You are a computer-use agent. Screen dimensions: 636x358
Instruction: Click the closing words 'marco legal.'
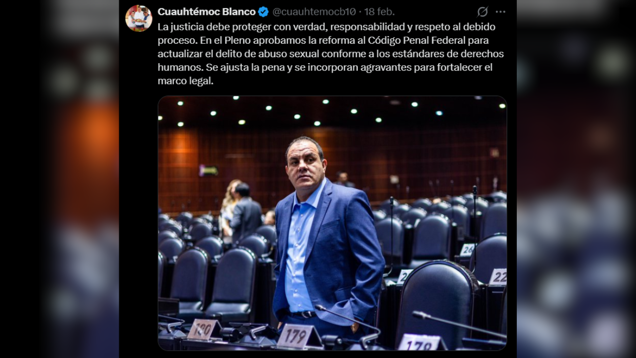[x=185, y=81]
